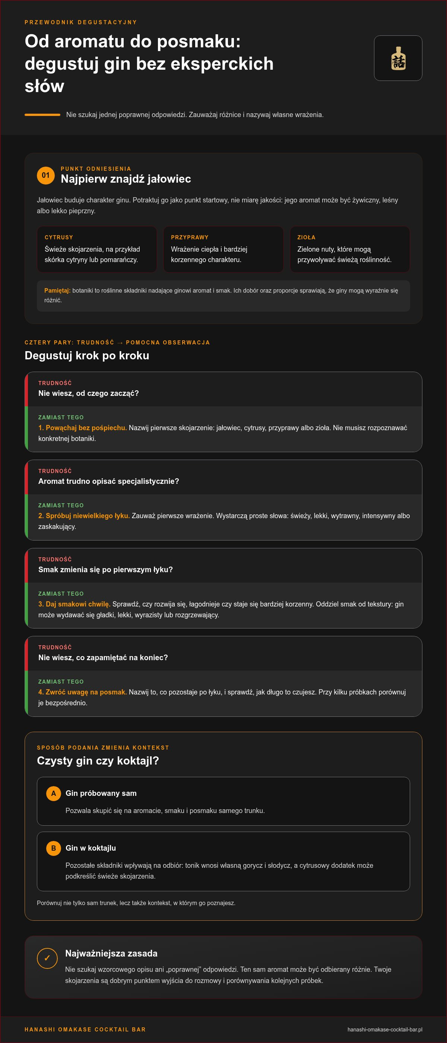
Task: Click step '4. Zwróć uwagę na posmak.'
Action: (83, 692)
